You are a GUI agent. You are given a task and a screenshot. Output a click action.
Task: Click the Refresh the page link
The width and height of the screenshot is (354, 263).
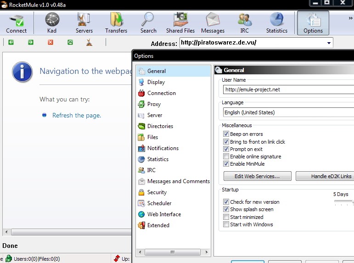tap(77, 115)
